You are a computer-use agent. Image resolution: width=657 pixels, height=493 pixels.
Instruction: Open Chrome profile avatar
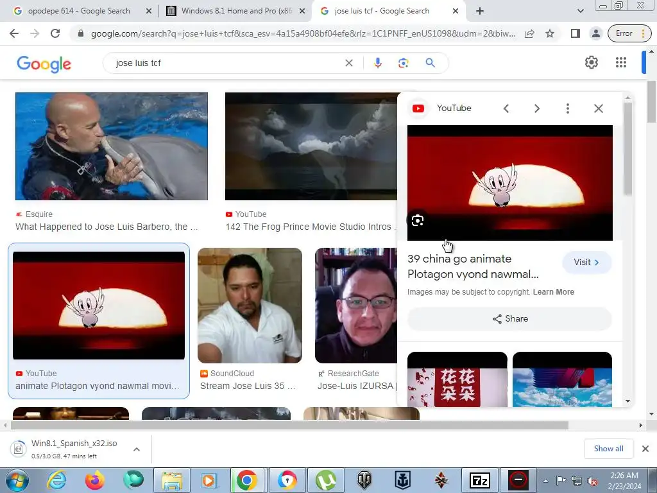click(595, 33)
